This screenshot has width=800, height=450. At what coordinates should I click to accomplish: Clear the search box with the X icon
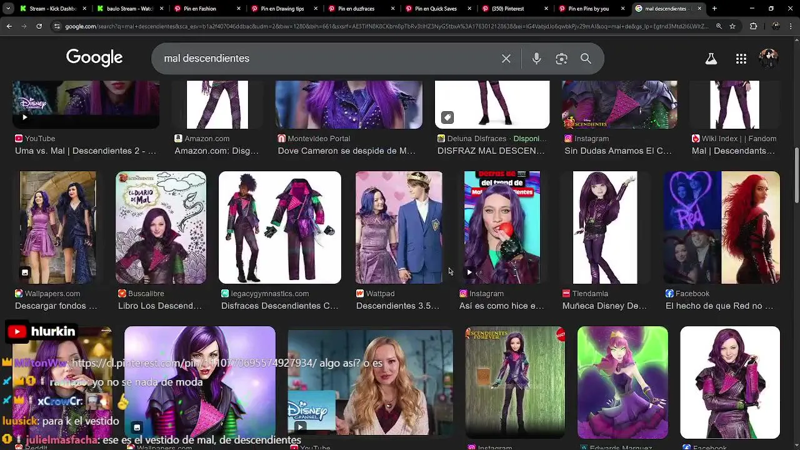coord(506,58)
